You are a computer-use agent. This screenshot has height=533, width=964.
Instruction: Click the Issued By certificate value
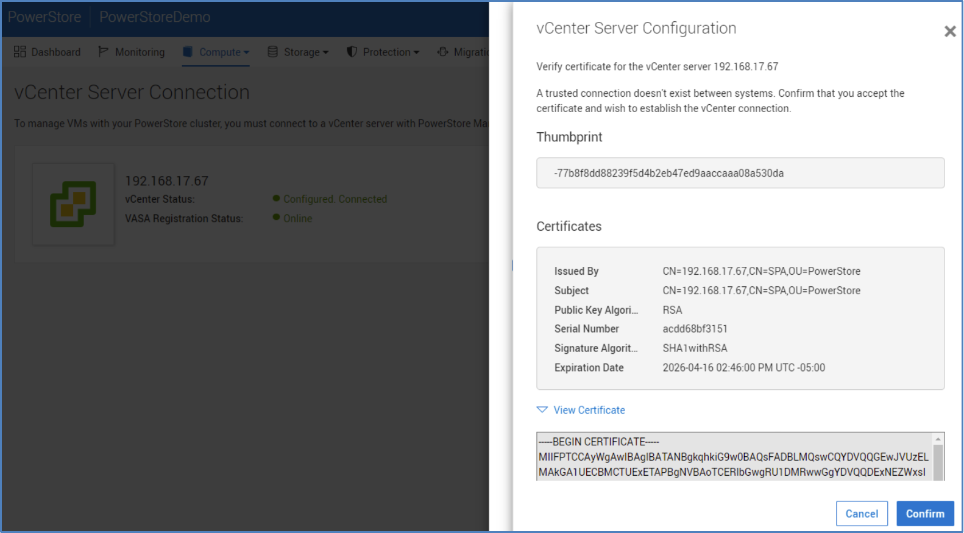761,271
